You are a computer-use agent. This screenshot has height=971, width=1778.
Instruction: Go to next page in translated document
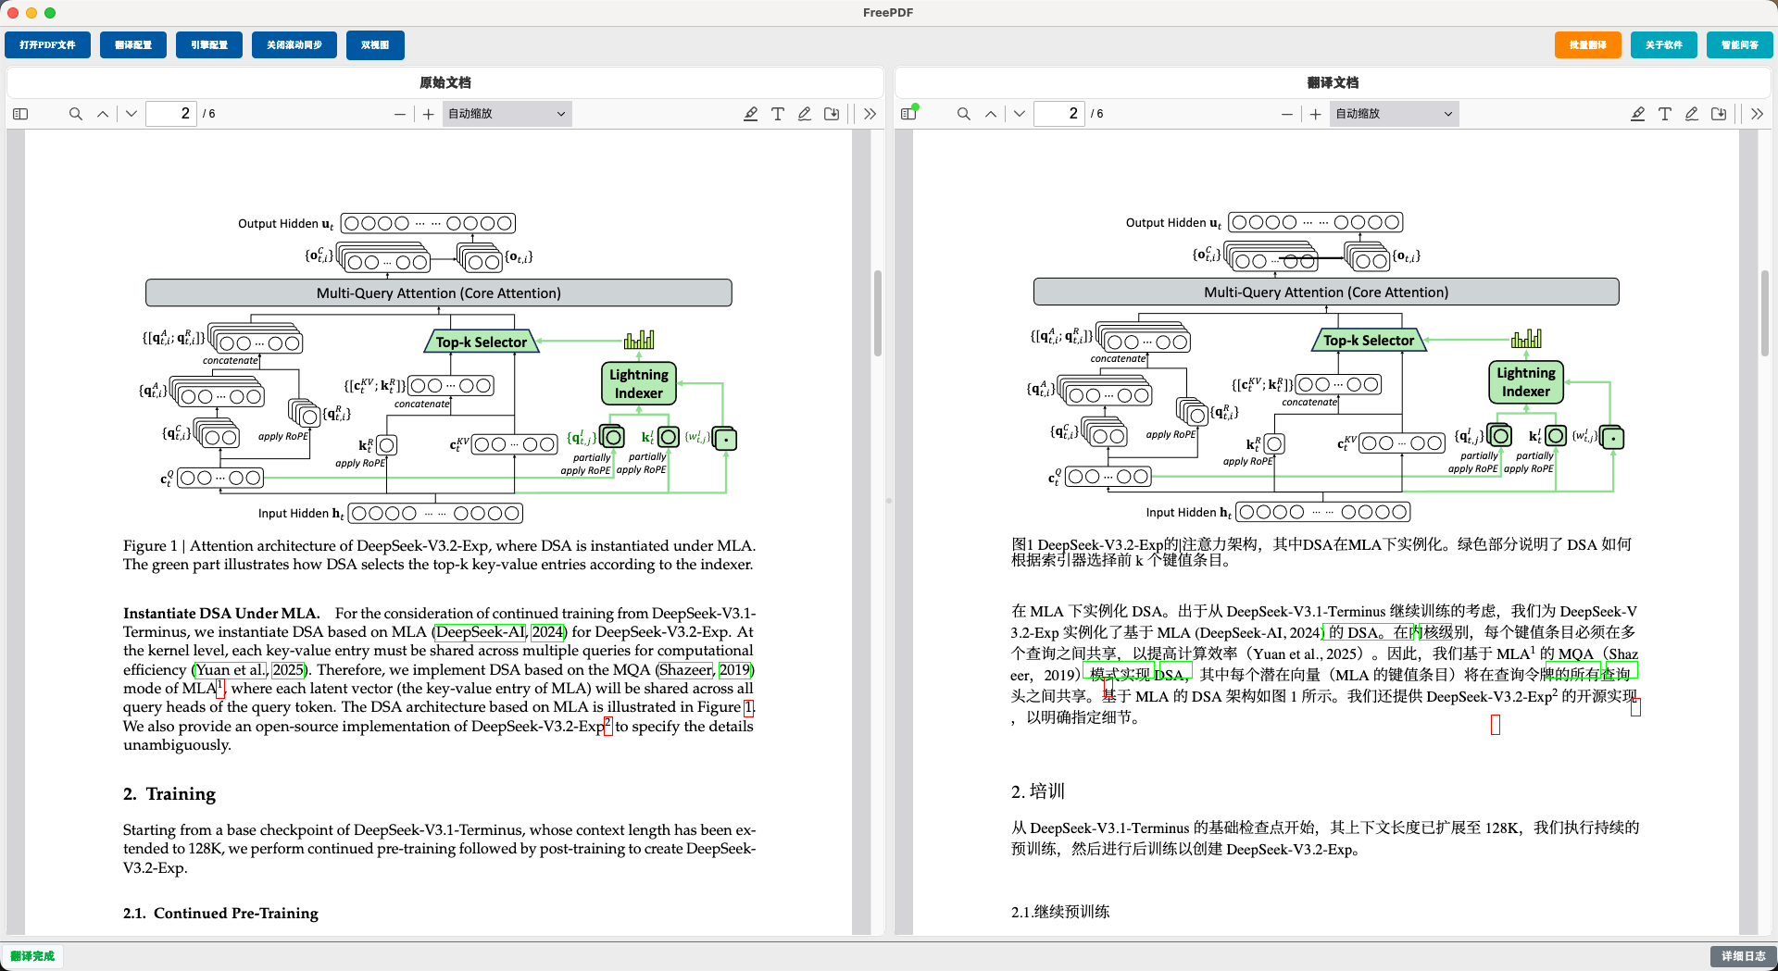click(1020, 114)
